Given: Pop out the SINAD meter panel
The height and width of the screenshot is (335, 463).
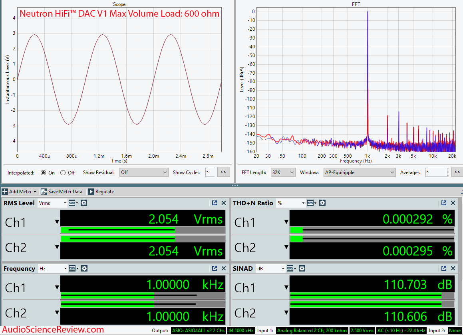Looking at the screenshot, I should pos(444,268).
